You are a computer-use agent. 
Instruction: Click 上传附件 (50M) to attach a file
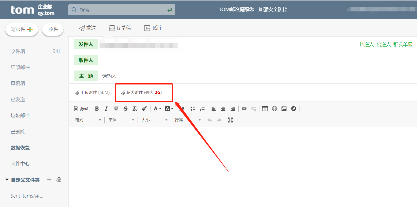(x=92, y=93)
